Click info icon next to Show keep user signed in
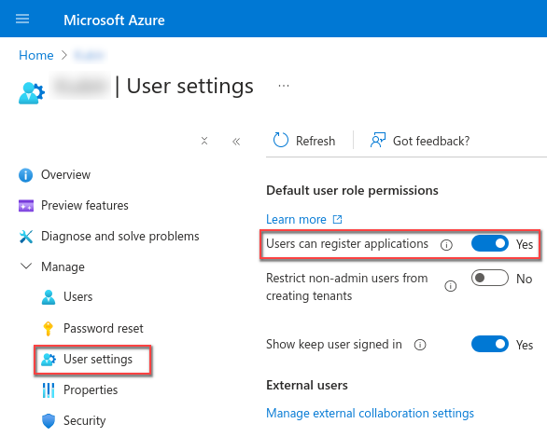Viewport: 547px width, 437px height. point(420,345)
